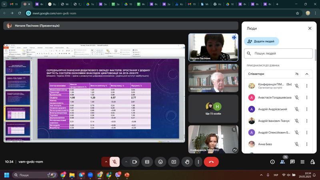320x180 pixels.
Task: Toggle the camera on or off
Action: (x=134, y=162)
